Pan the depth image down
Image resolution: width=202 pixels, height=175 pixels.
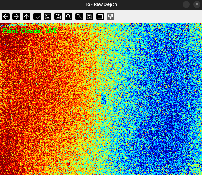click(37, 17)
